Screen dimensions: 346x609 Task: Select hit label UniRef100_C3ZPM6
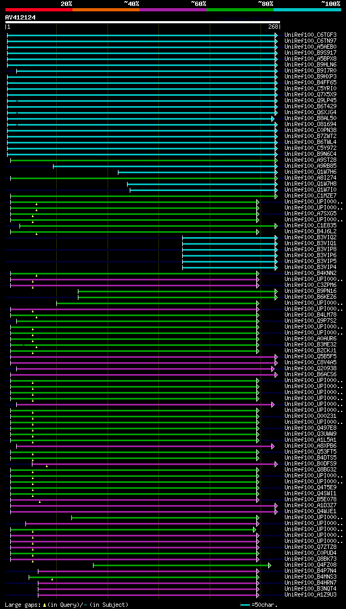tap(310, 285)
